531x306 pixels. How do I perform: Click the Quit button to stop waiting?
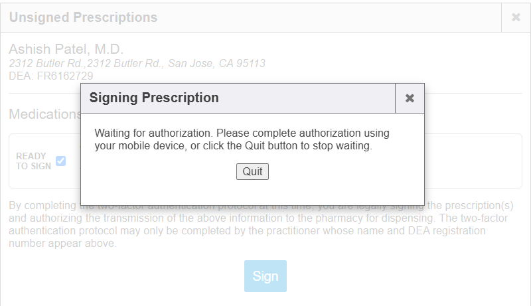tap(252, 171)
